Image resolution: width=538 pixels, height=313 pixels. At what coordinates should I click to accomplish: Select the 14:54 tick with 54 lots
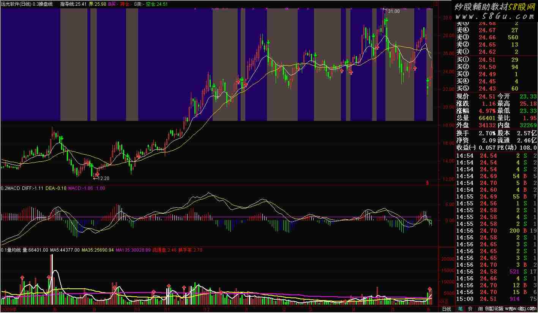[497, 176]
